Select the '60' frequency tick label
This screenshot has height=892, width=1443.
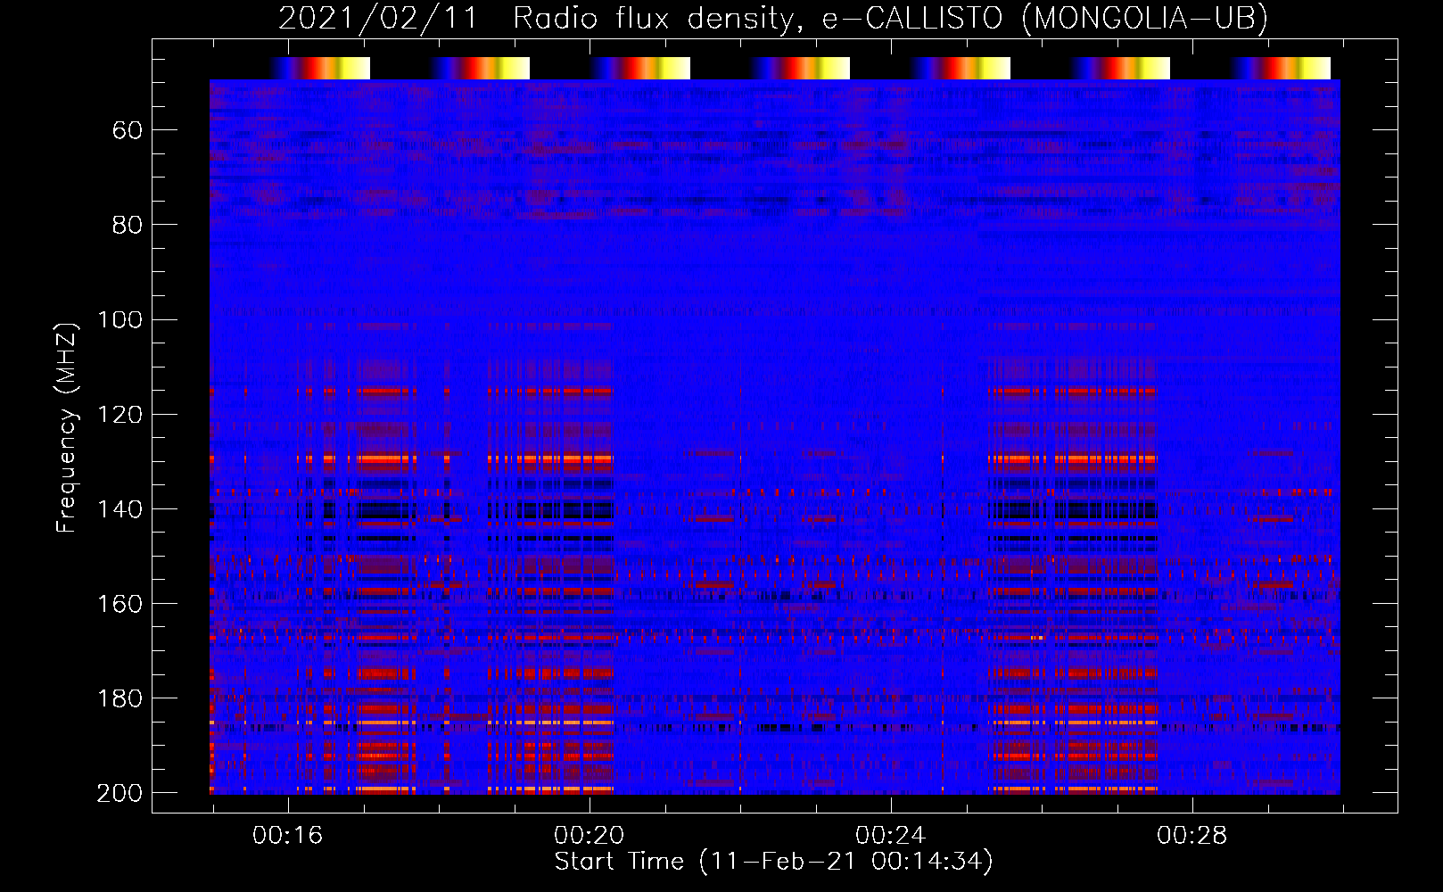[128, 131]
